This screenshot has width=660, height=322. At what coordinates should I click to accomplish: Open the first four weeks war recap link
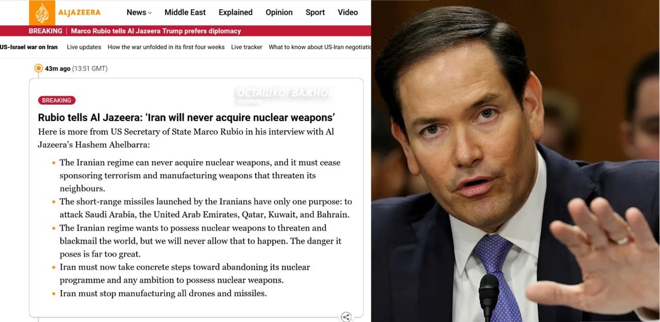click(x=166, y=47)
